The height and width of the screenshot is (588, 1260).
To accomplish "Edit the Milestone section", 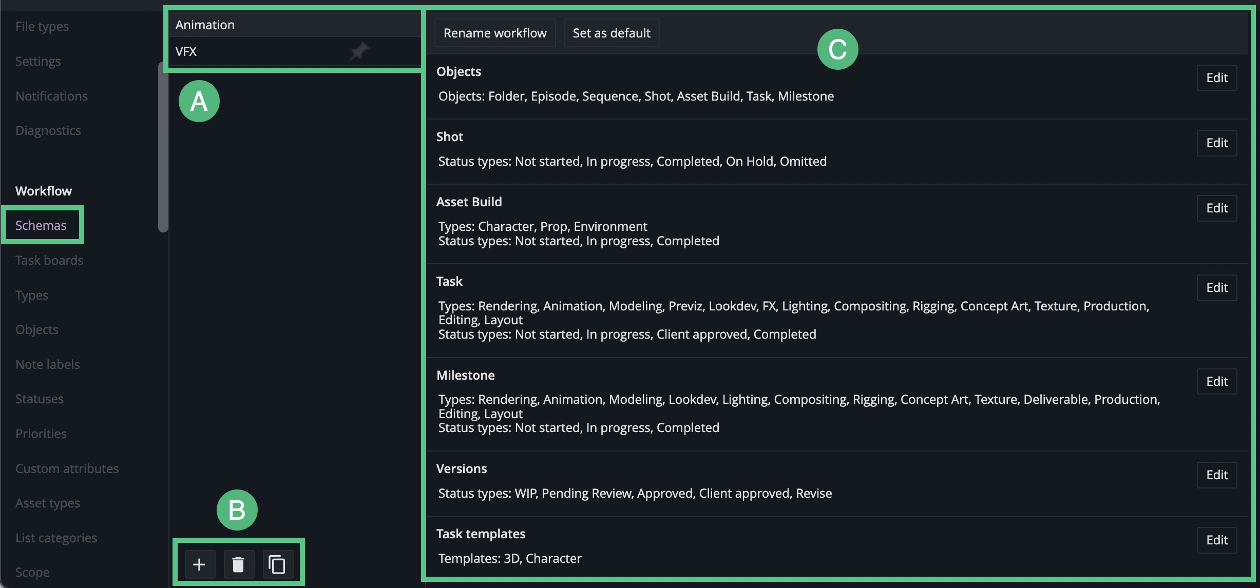I will pos(1216,381).
